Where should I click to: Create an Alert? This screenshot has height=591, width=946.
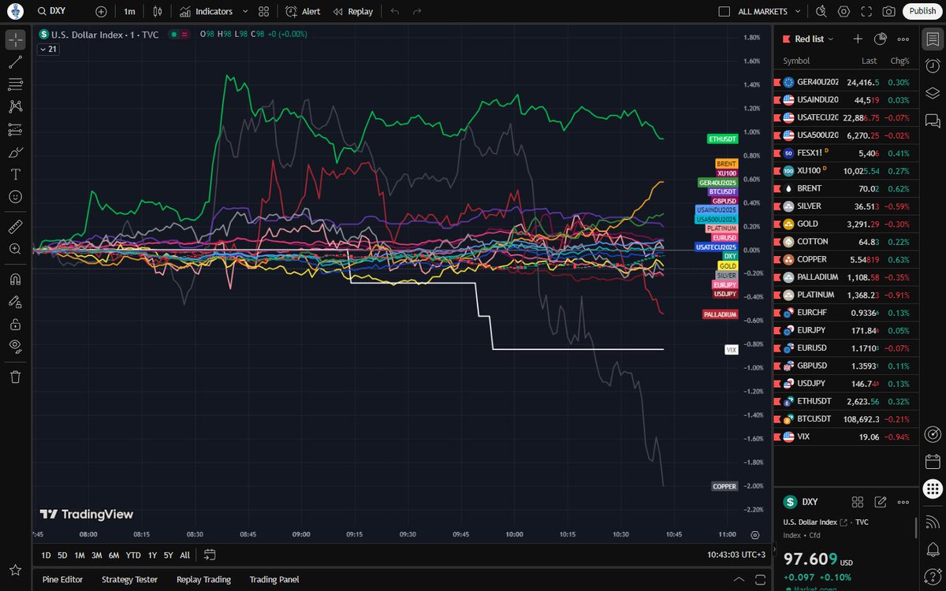tap(303, 12)
